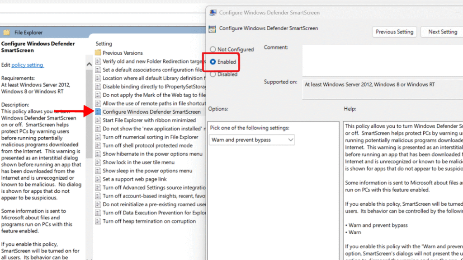Select Turn off Data Execution Prevention for Explorer
This screenshot has width=463, height=260.
(154, 213)
